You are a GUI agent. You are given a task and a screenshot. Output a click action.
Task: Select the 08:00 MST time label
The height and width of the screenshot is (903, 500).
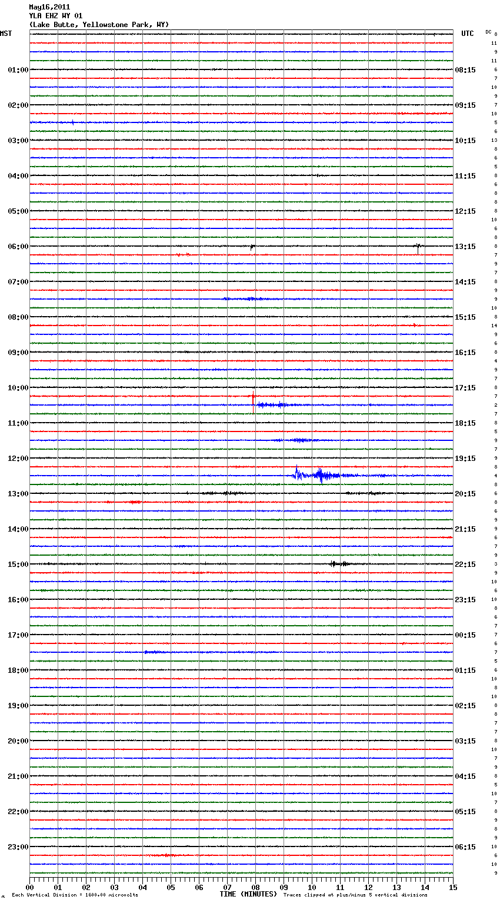(x=18, y=317)
